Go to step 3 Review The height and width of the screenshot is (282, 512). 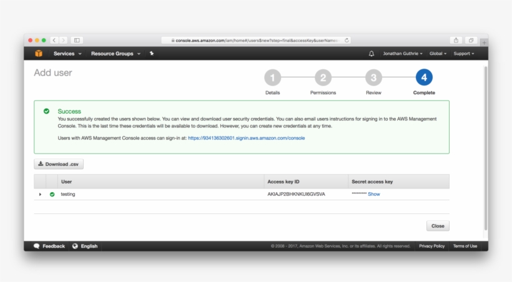(x=373, y=78)
